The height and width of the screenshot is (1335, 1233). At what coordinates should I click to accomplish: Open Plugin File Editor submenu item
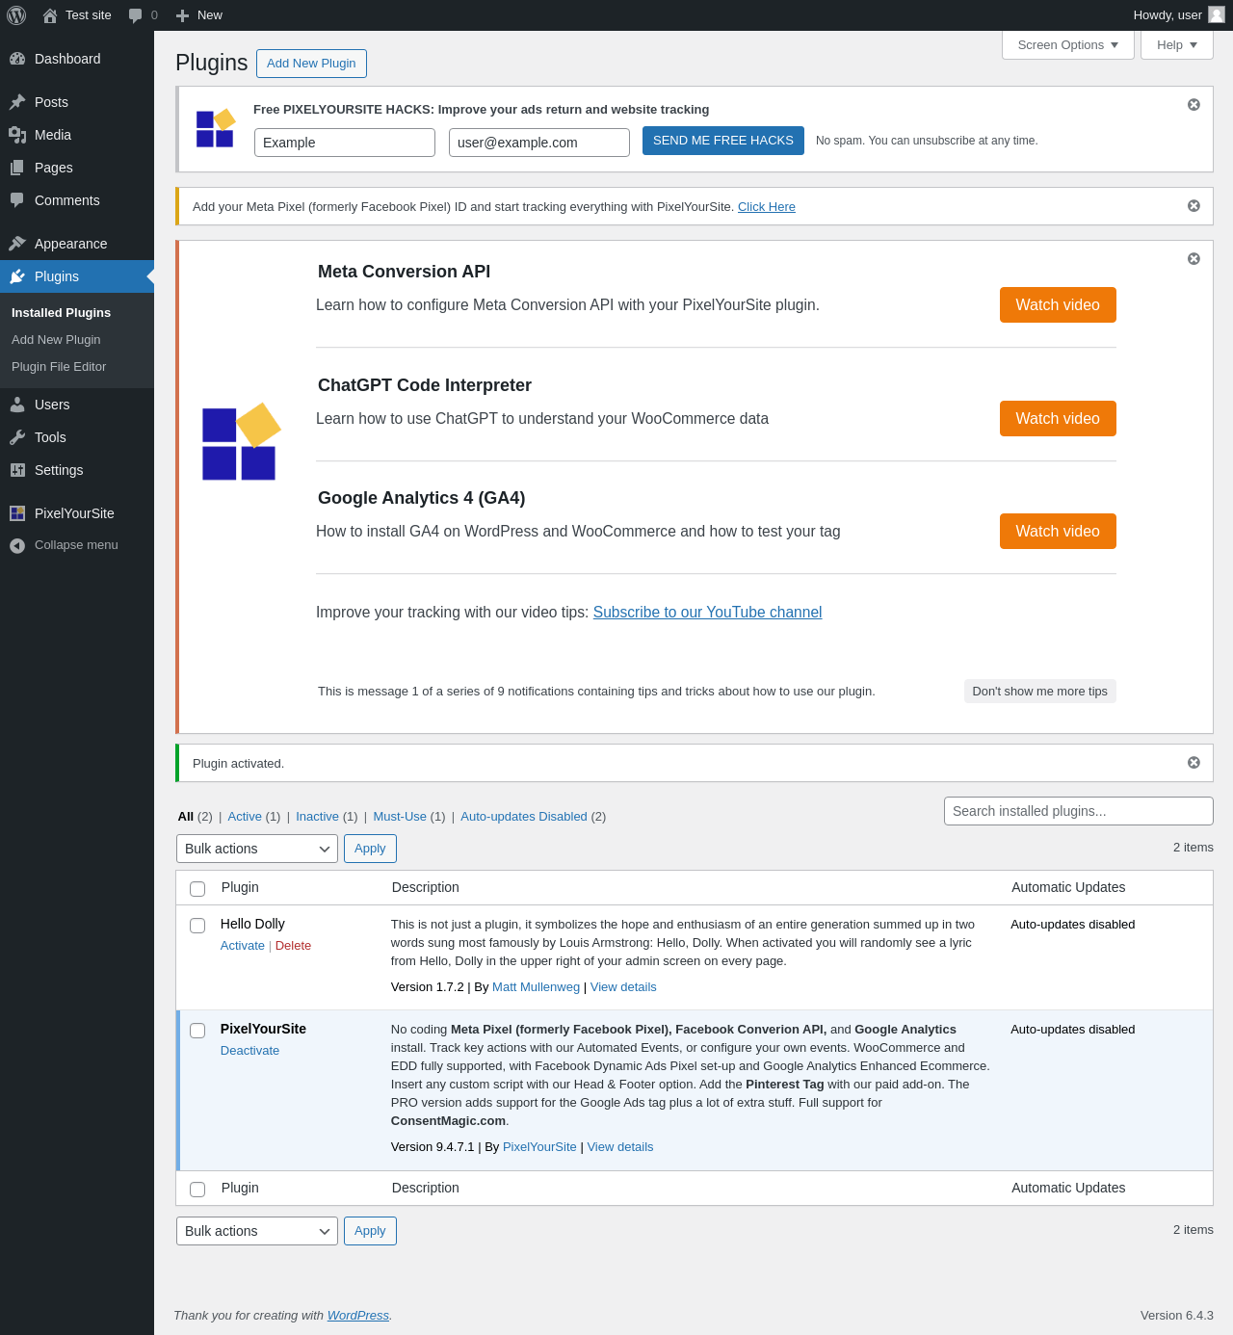59,366
